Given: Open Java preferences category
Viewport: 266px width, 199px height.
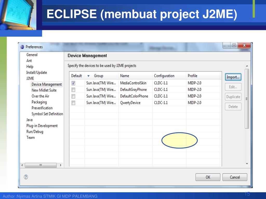Looking at the screenshot, I should (29, 120).
